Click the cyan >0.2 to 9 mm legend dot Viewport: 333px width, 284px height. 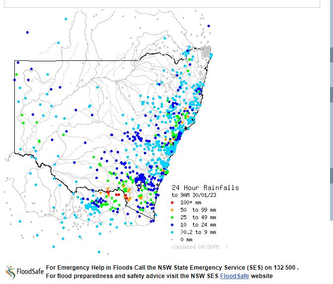[173, 232]
